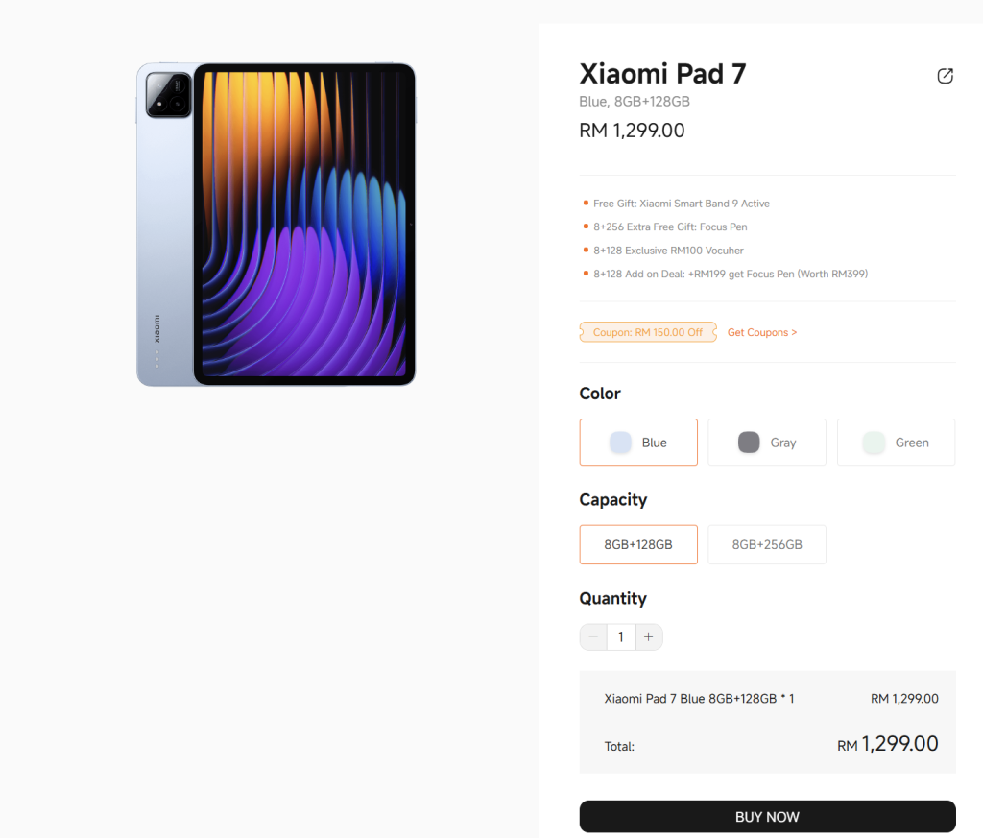Image resolution: width=983 pixels, height=838 pixels.
Task: Pick the Green color option
Action: coord(896,443)
